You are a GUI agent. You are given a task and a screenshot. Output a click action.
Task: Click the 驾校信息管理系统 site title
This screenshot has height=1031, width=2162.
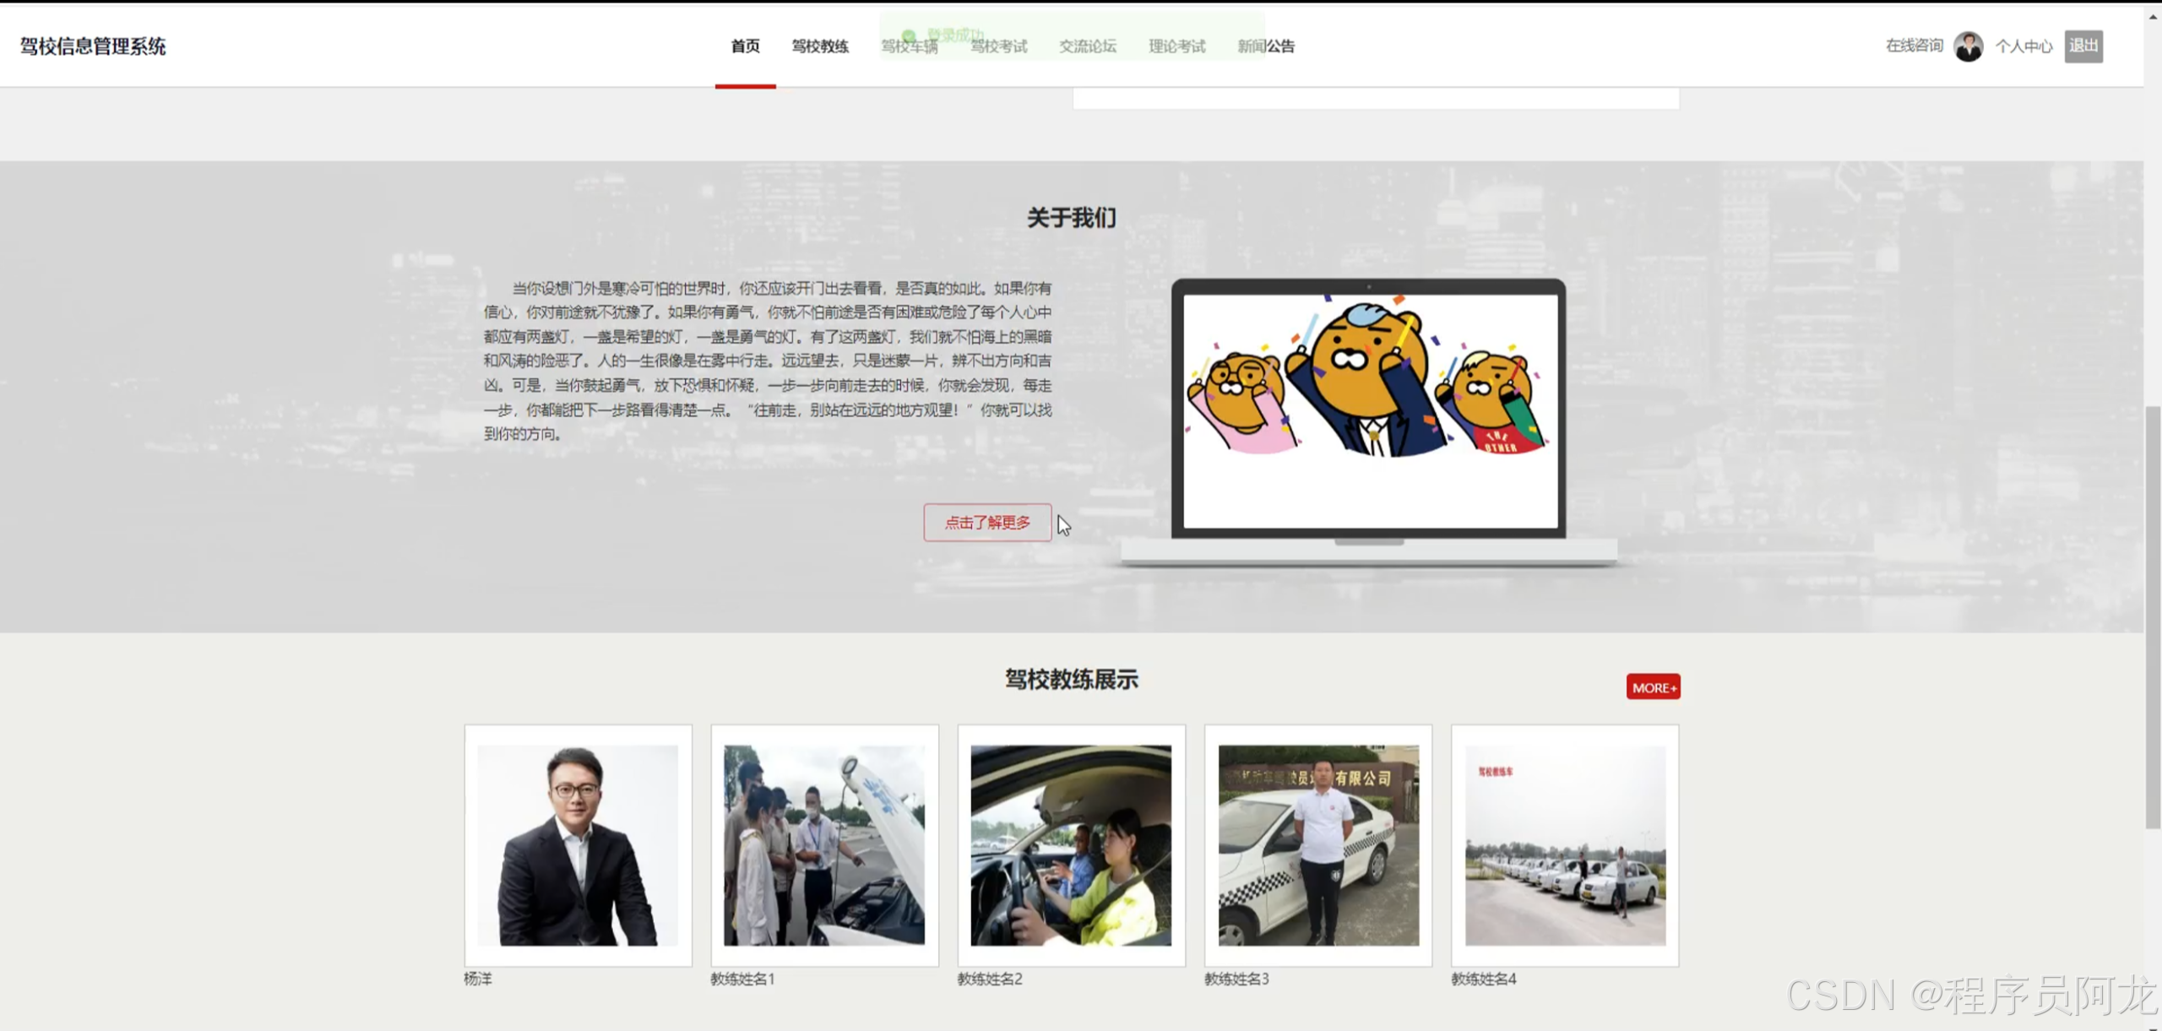click(x=93, y=46)
